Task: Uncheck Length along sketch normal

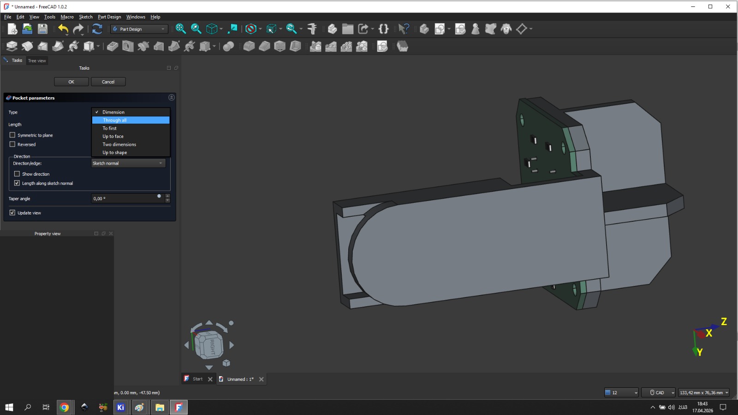Action: 17,183
